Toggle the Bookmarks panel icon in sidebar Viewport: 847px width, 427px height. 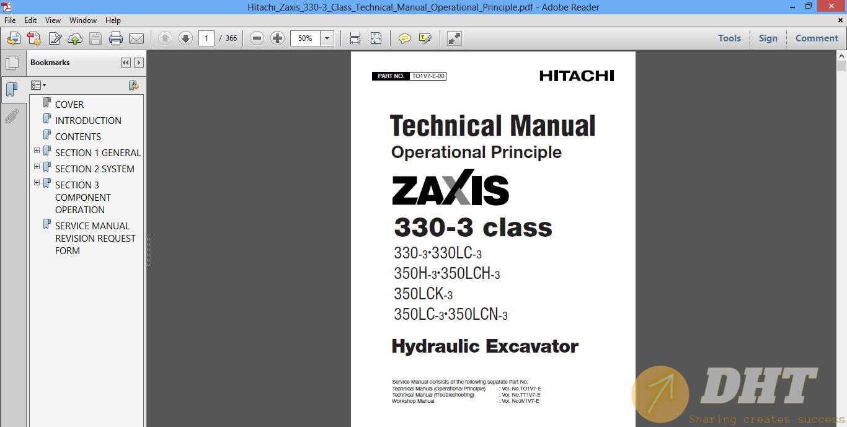pyautogui.click(x=12, y=90)
